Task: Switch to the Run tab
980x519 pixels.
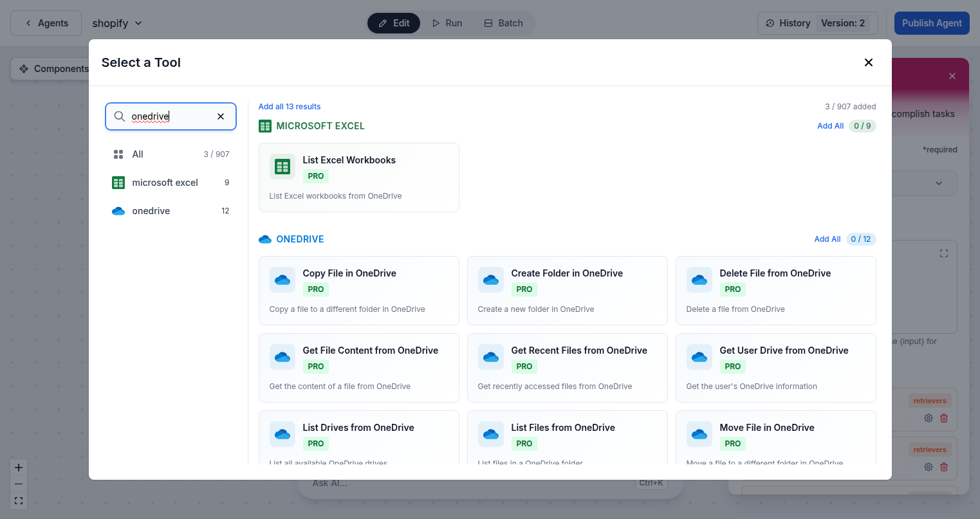Action: [447, 23]
